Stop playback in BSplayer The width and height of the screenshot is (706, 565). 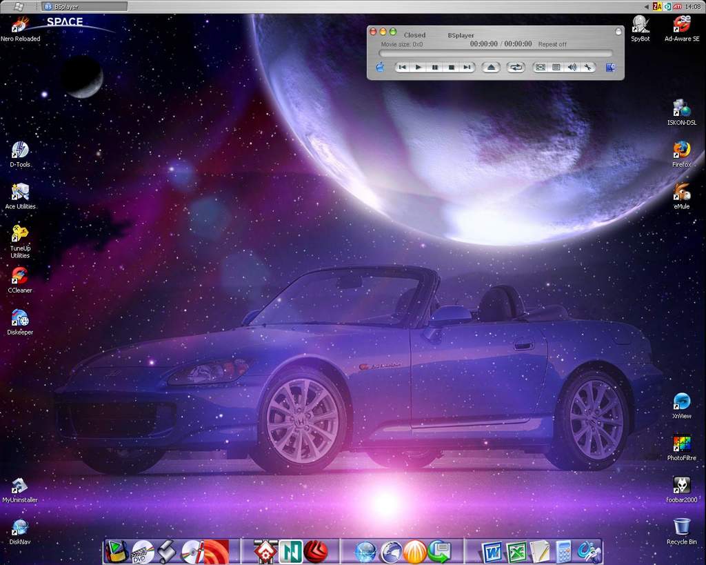tap(451, 67)
